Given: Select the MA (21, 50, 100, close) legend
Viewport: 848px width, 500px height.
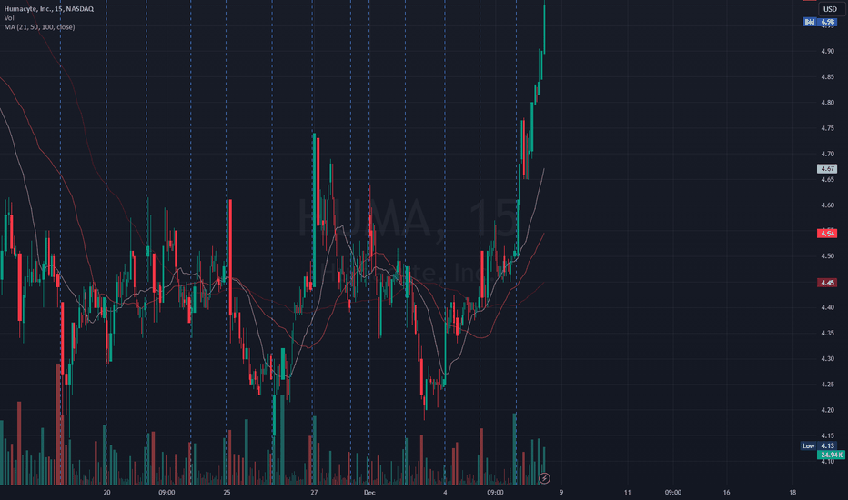Looking at the screenshot, I should pyautogui.click(x=39, y=27).
